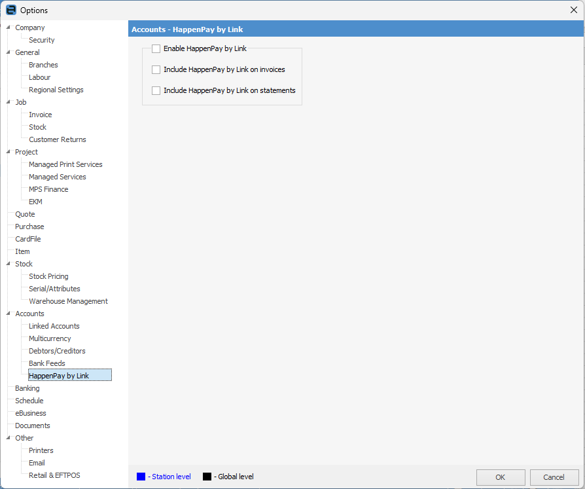585x489 pixels.
Task: Tick Include HappenPay by Link on statements
Action: point(156,90)
